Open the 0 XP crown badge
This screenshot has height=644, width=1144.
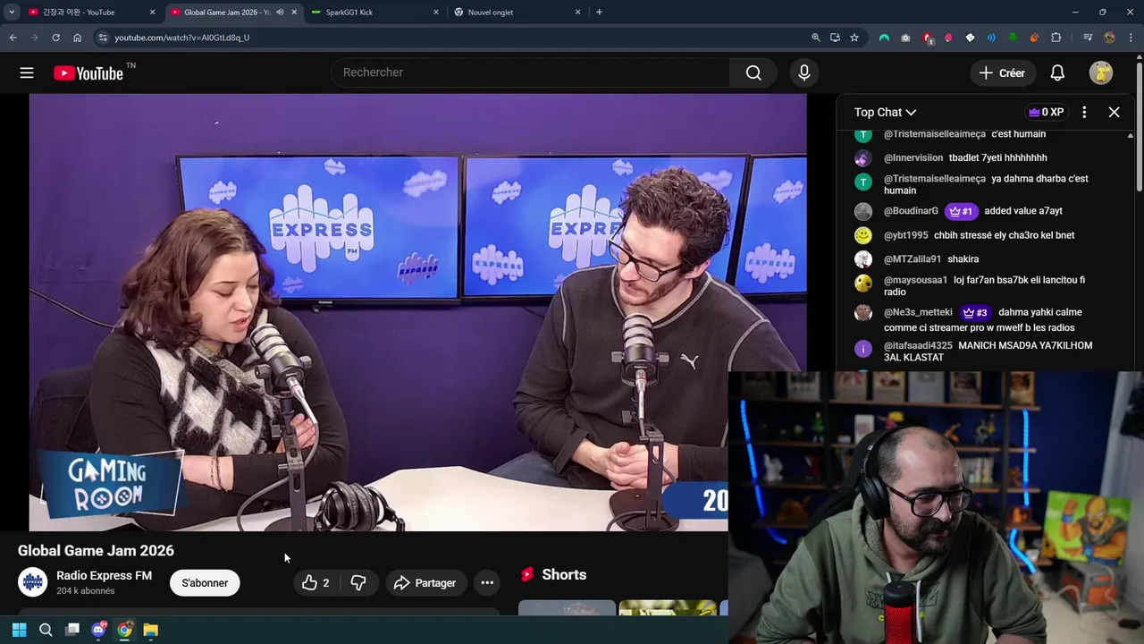(x=1046, y=112)
